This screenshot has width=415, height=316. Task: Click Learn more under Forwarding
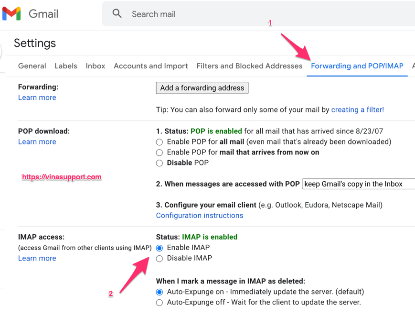pos(37,97)
